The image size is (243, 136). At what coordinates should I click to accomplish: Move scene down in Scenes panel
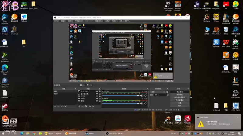tap(66, 106)
